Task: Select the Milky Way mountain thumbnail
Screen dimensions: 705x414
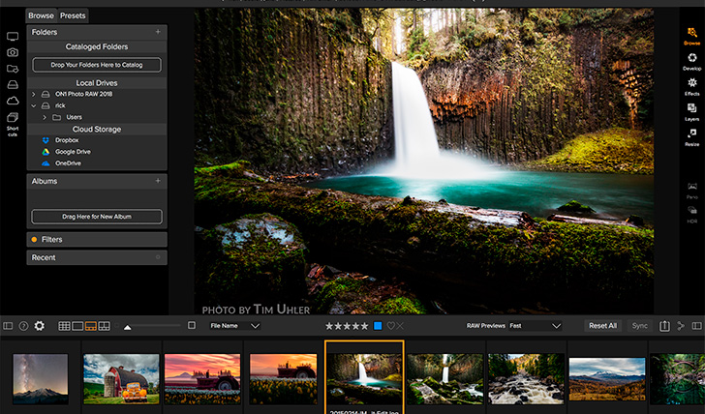Action: pos(41,379)
